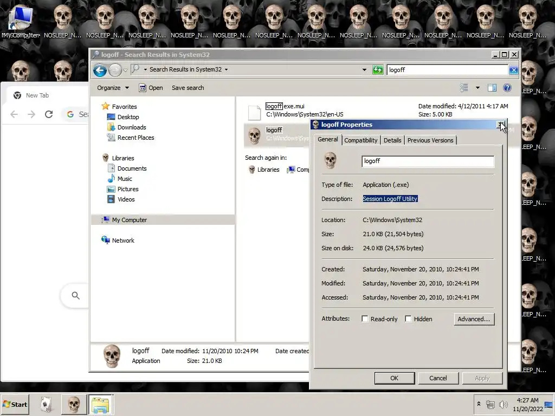Click the Show desktop icon in the tray corner
555x416 pixels.
(548, 404)
